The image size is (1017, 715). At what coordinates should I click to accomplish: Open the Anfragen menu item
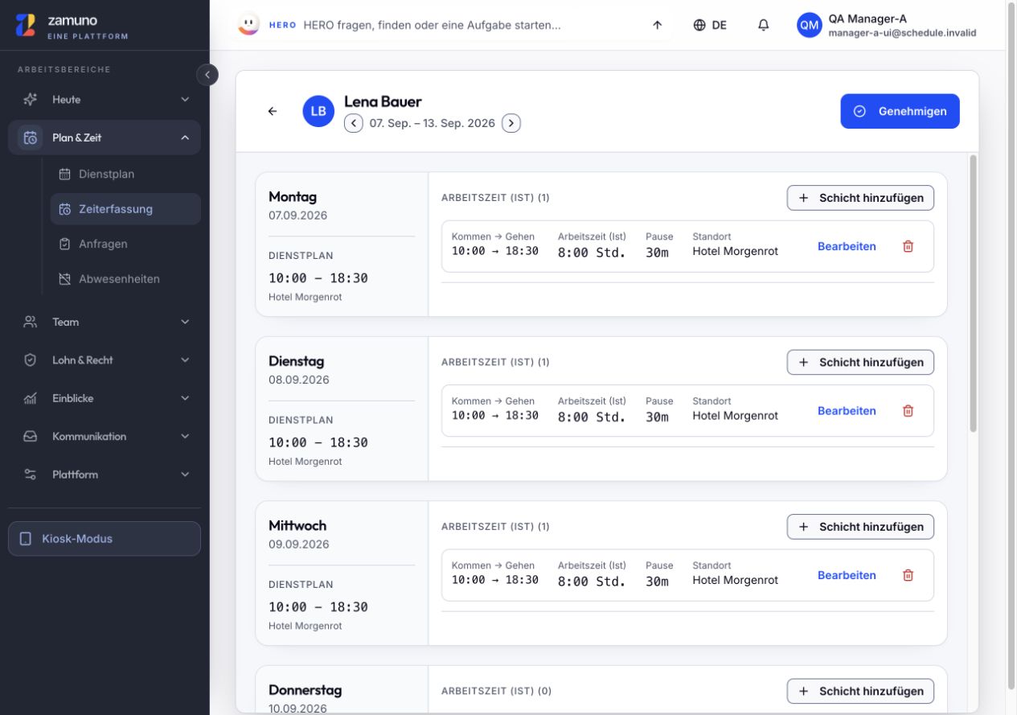click(125, 244)
